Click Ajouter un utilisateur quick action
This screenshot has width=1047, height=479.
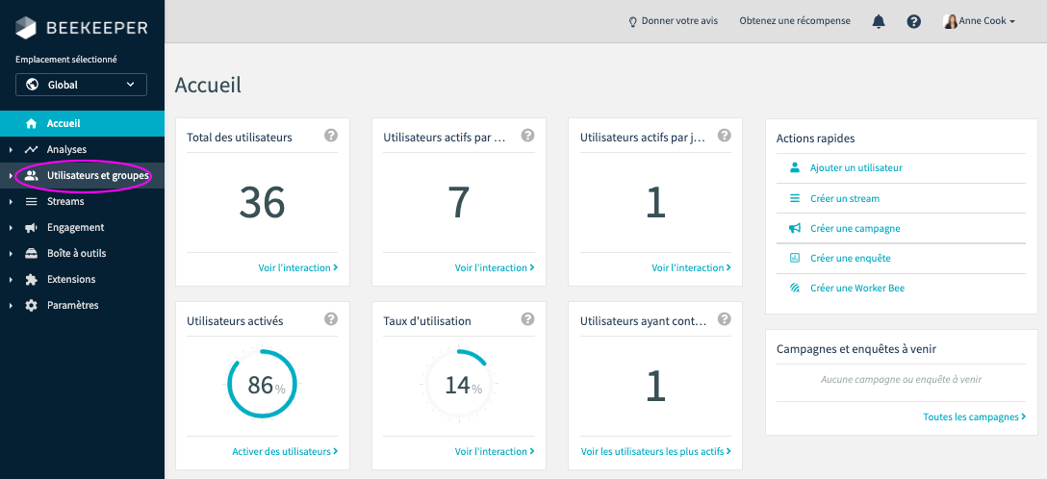pos(855,167)
